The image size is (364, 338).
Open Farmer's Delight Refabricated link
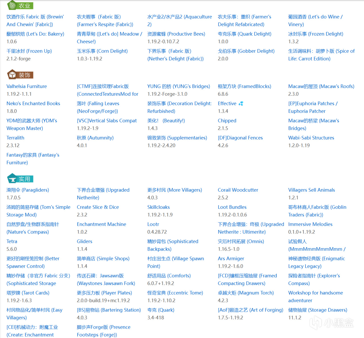245,21
